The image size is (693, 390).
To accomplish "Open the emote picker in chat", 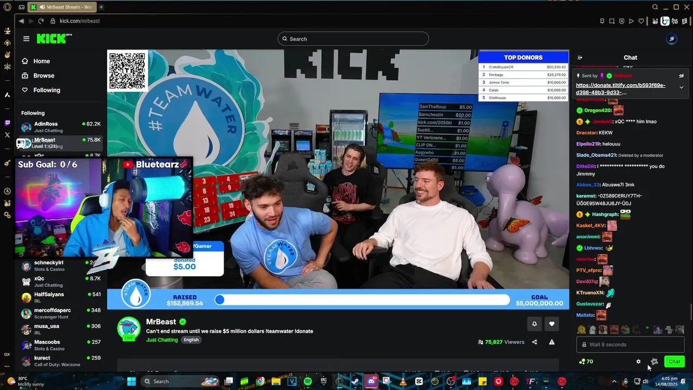I will click(x=654, y=361).
